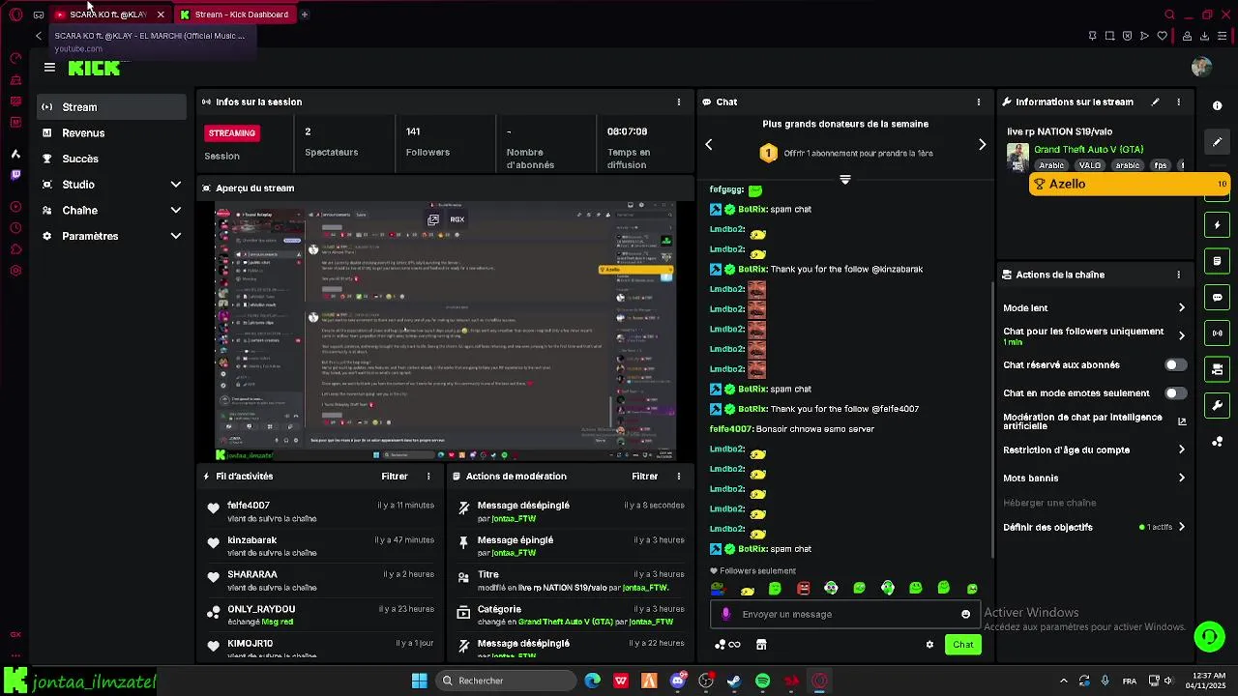Open a new browser tab

(x=304, y=14)
